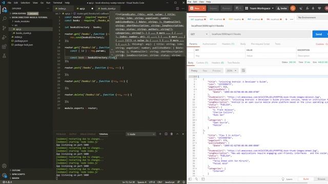
Task: Maximize the terminal panel with up chevron
Action: (177, 134)
